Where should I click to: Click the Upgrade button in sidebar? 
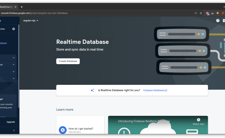pos(11,122)
